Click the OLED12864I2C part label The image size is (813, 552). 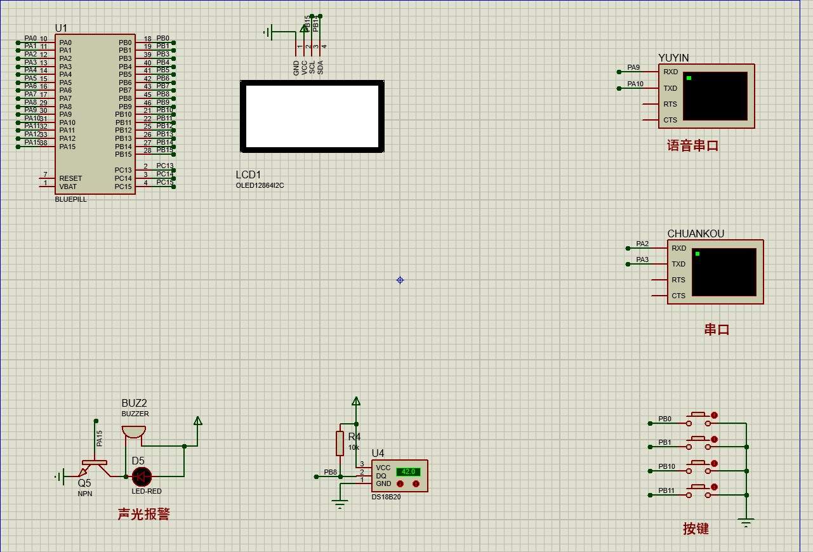[x=260, y=186]
